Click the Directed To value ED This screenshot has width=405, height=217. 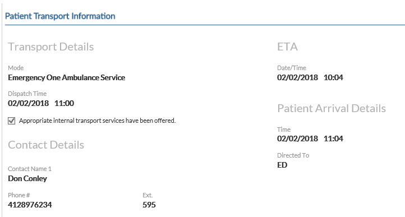tap(282, 165)
